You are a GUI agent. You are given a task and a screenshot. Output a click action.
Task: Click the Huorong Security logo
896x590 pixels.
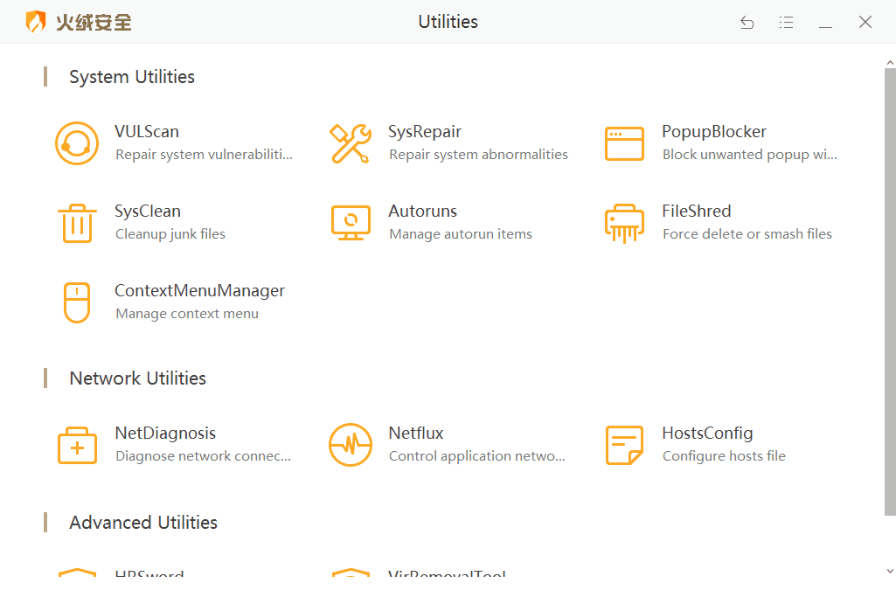click(79, 23)
